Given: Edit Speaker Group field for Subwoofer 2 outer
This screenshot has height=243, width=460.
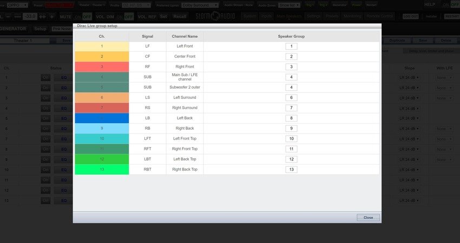Looking at the screenshot, I should tap(291, 87).
